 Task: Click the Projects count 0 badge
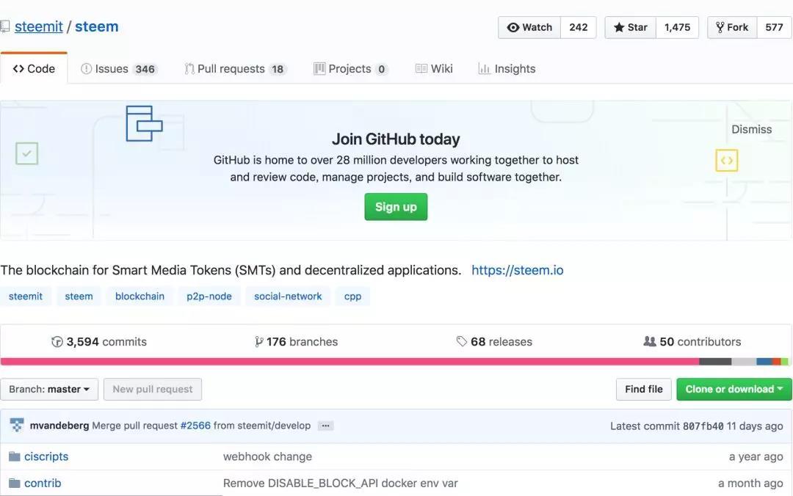pos(381,69)
